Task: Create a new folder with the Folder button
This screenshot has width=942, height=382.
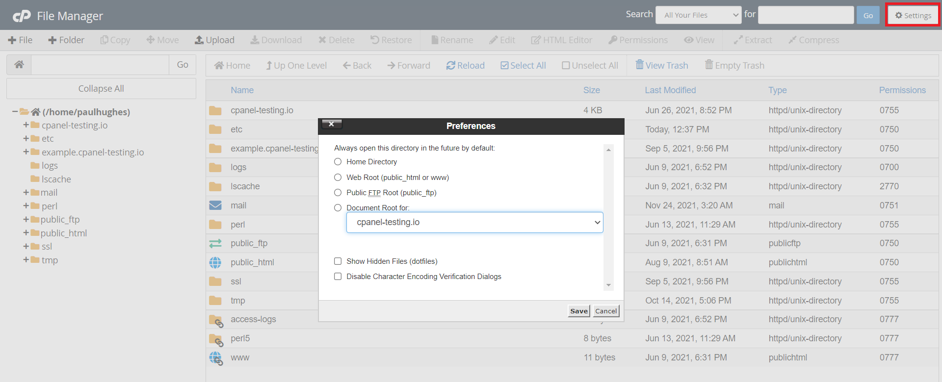Action: (x=66, y=40)
